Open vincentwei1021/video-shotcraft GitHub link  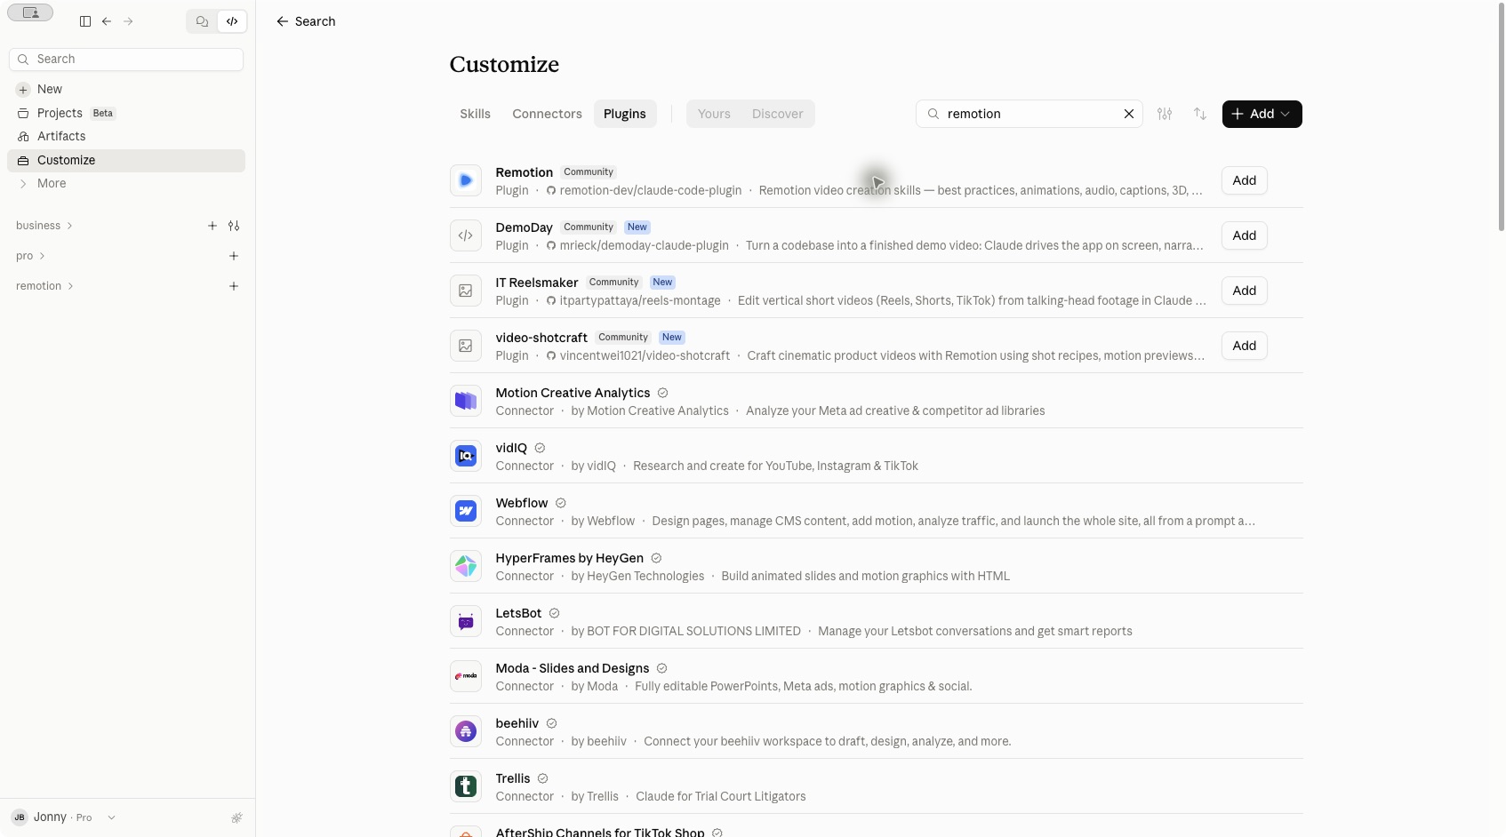(638, 355)
